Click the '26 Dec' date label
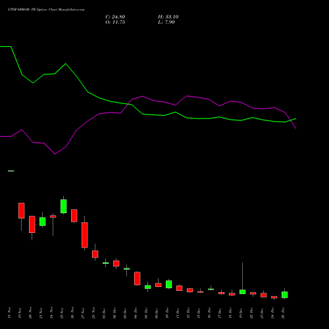This screenshot has width=329, height=329. click(x=283, y=313)
